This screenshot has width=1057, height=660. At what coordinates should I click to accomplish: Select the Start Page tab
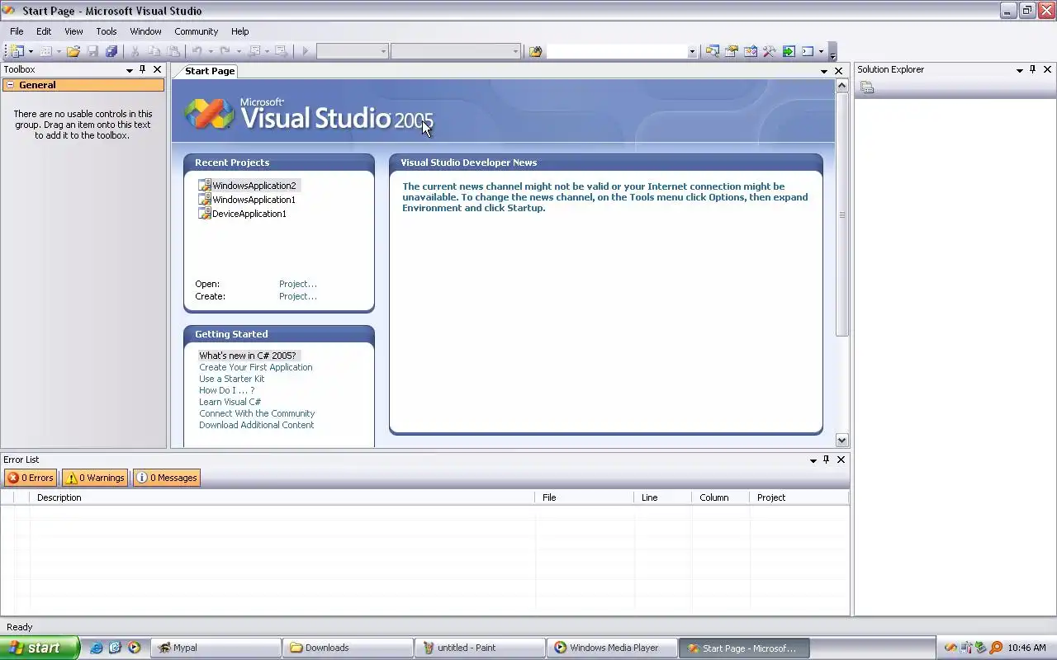210,71
